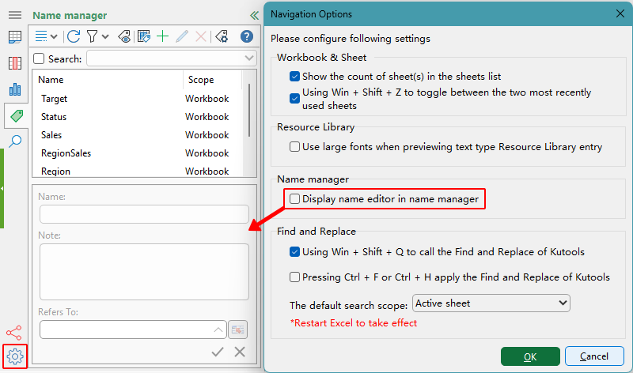
Task: Open the chart icon pane in the sidebar
Action: (x=15, y=89)
